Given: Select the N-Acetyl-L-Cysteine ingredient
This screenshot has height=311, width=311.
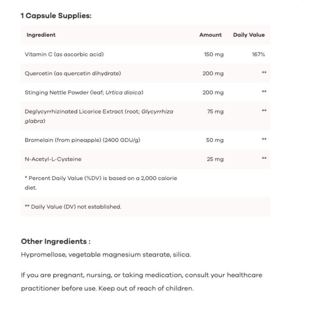Looking at the screenshot, I should (53, 159).
